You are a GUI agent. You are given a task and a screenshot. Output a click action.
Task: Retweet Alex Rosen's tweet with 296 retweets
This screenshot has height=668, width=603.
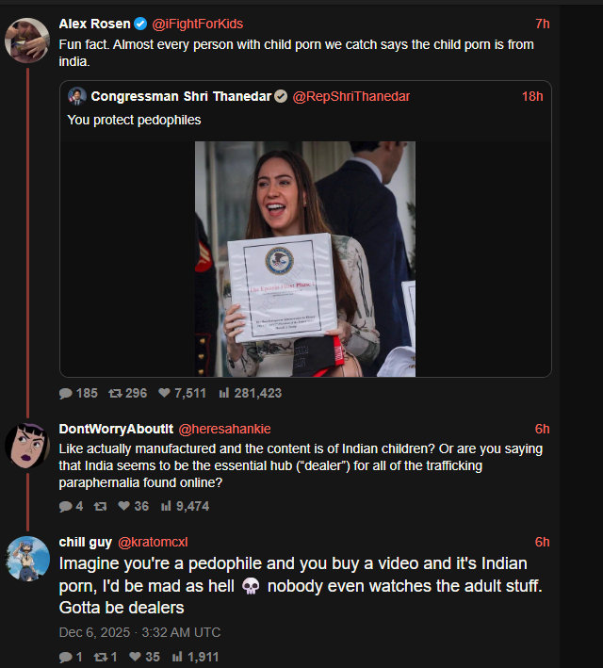(115, 393)
